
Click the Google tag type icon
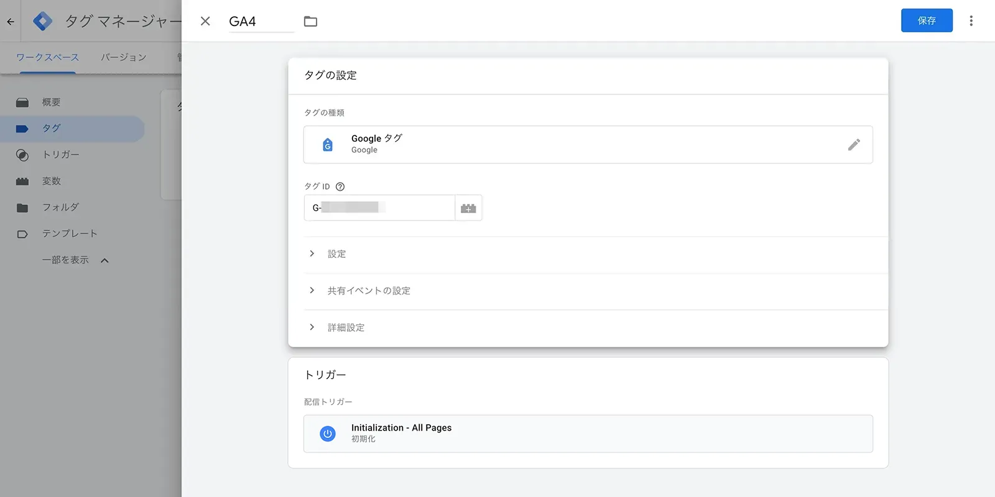[x=328, y=145]
